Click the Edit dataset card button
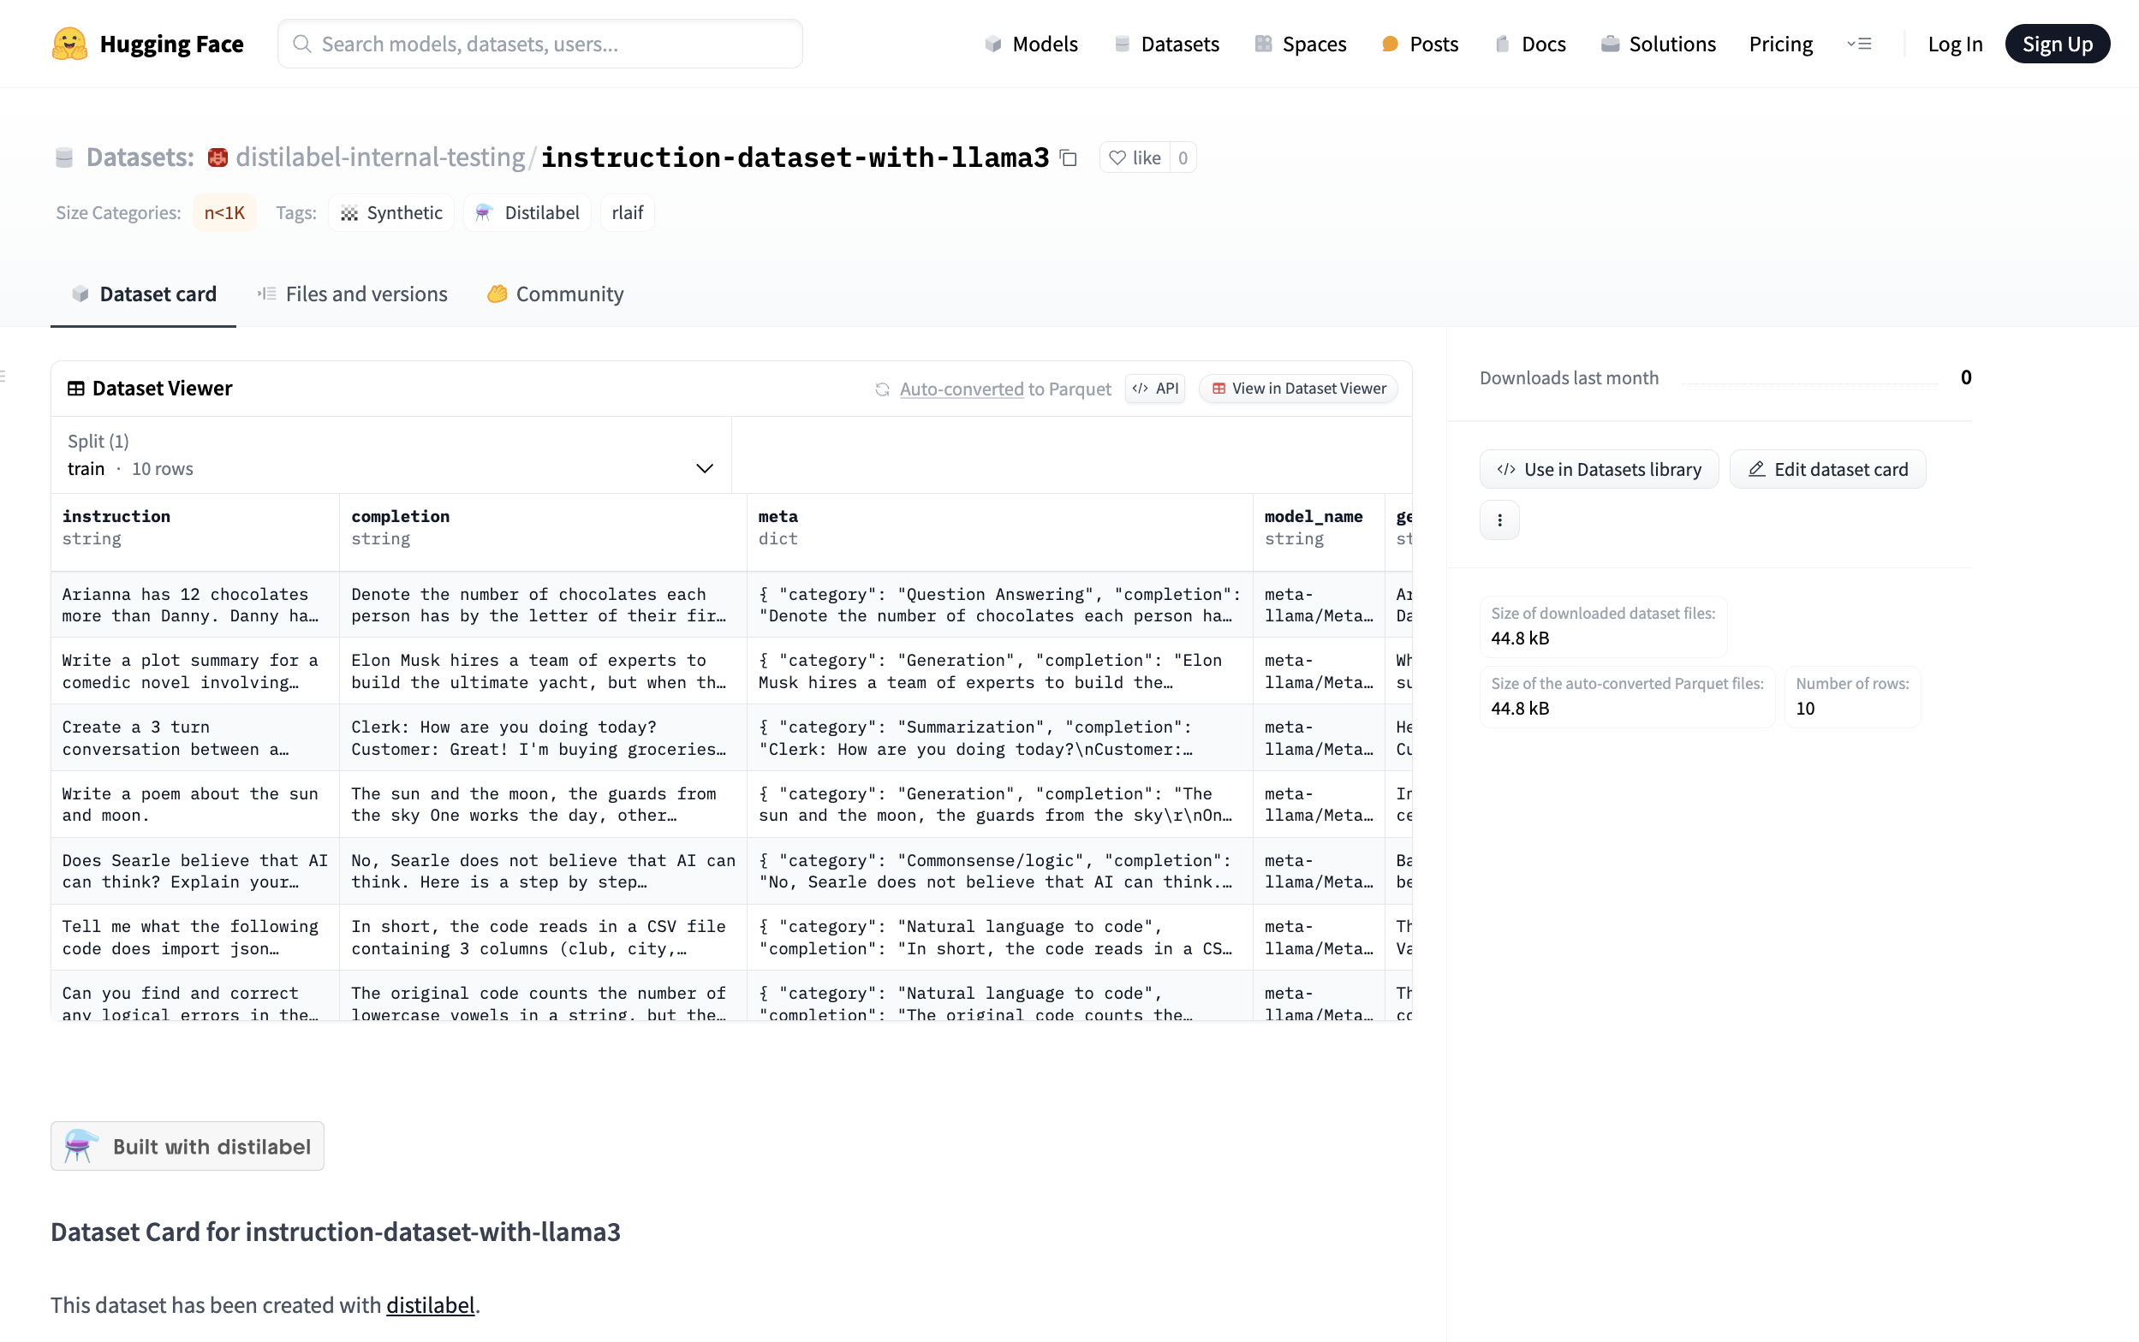2139x1342 pixels. pyautogui.click(x=1828, y=470)
